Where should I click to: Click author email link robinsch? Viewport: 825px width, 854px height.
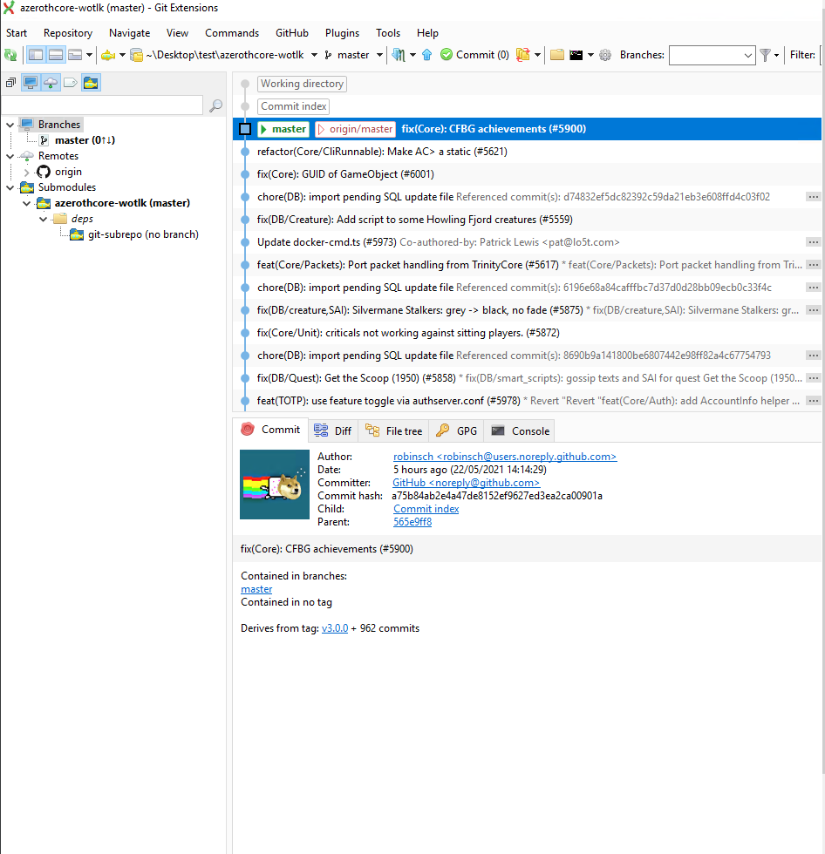point(505,457)
